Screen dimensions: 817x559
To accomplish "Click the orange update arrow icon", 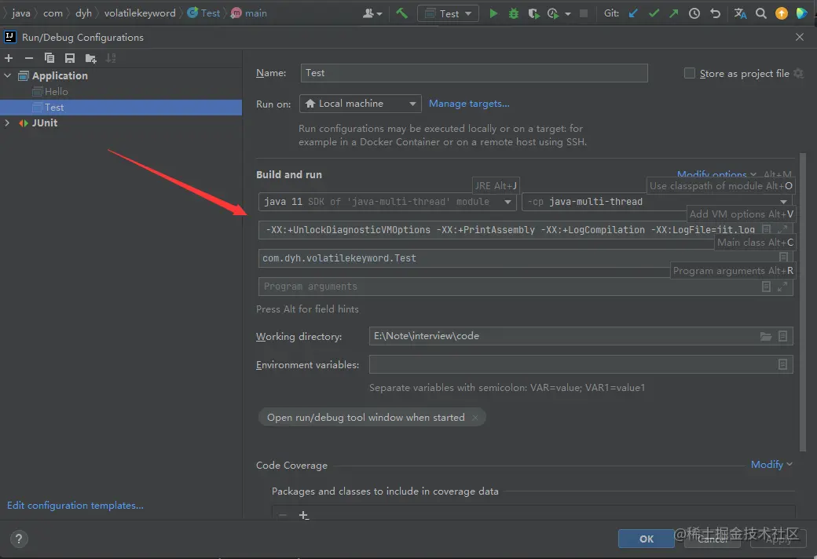I will [781, 13].
